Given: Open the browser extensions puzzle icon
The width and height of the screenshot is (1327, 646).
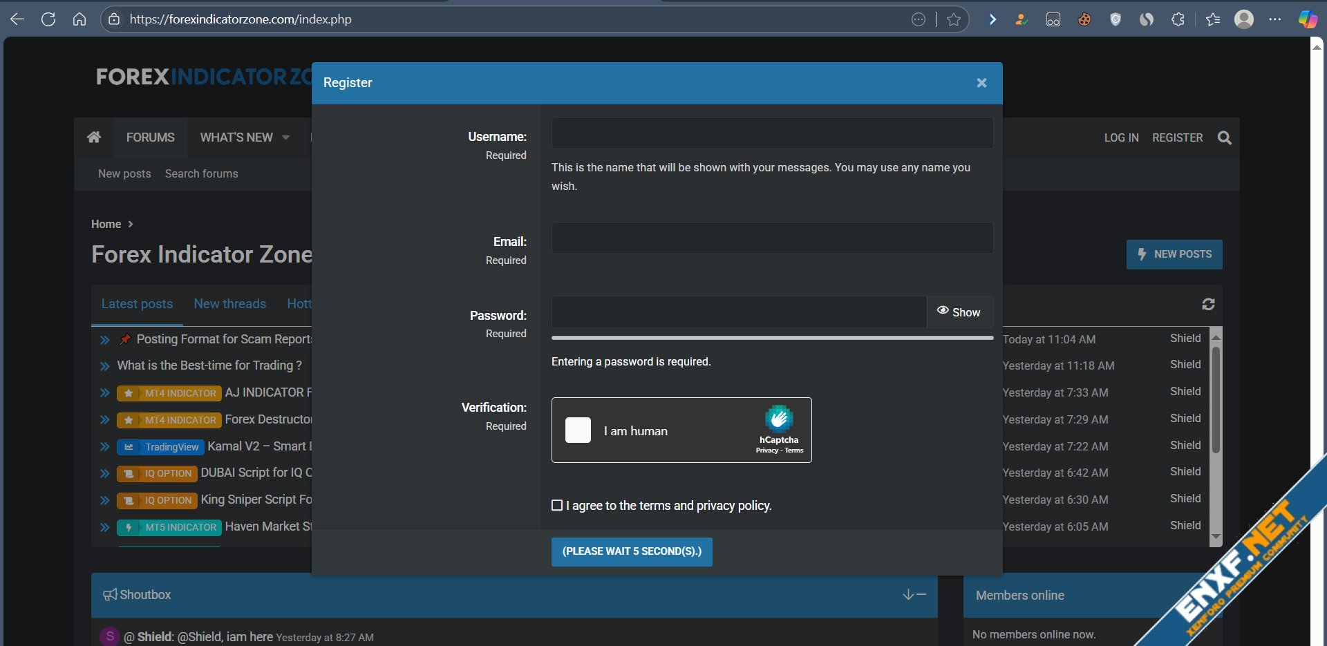Looking at the screenshot, I should [x=1178, y=19].
